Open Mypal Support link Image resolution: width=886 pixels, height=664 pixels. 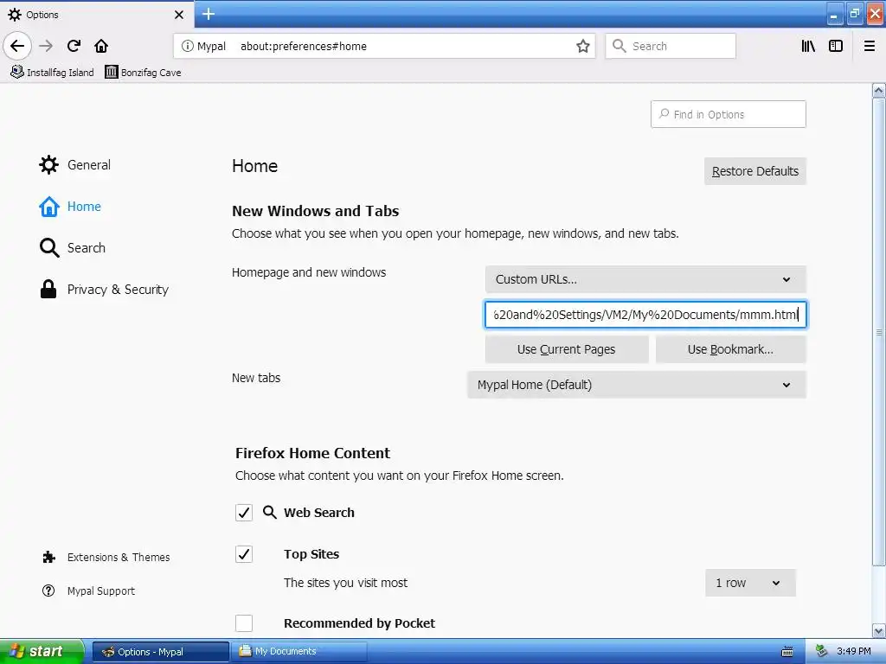pyautogui.click(x=88, y=591)
